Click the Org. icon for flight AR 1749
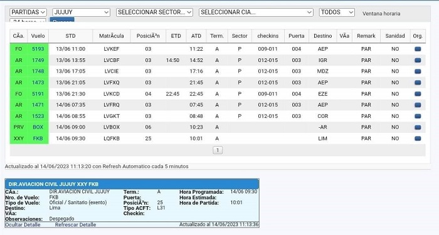The width and height of the screenshot is (439, 235). click(x=418, y=60)
